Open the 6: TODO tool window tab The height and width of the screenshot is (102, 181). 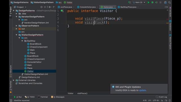tap(30, 97)
